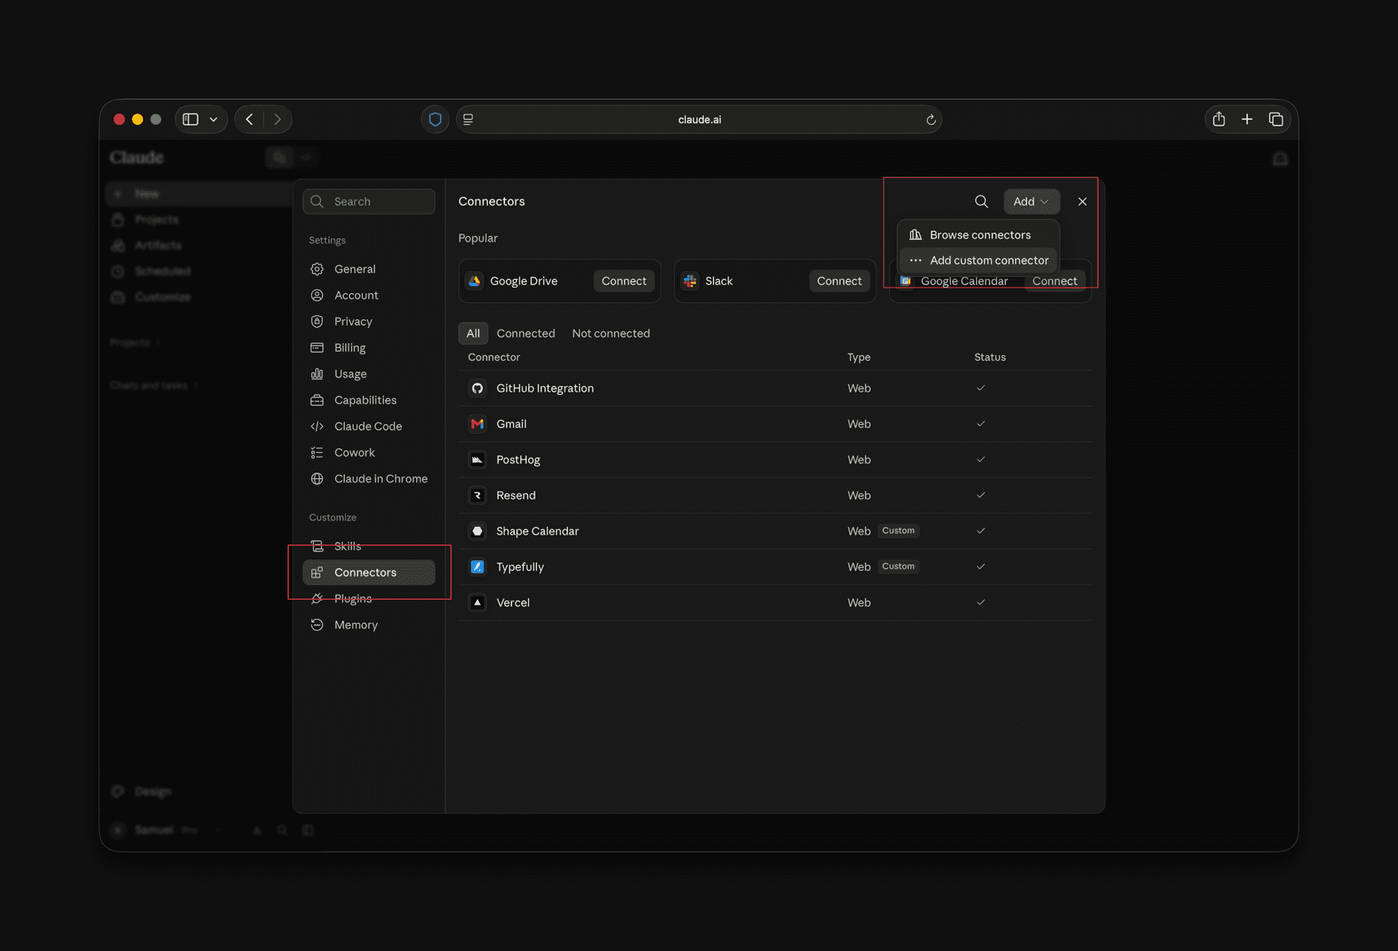Open Claude Code settings
The height and width of the screenshot is (951, 1398).
click(x=369, y=426)
